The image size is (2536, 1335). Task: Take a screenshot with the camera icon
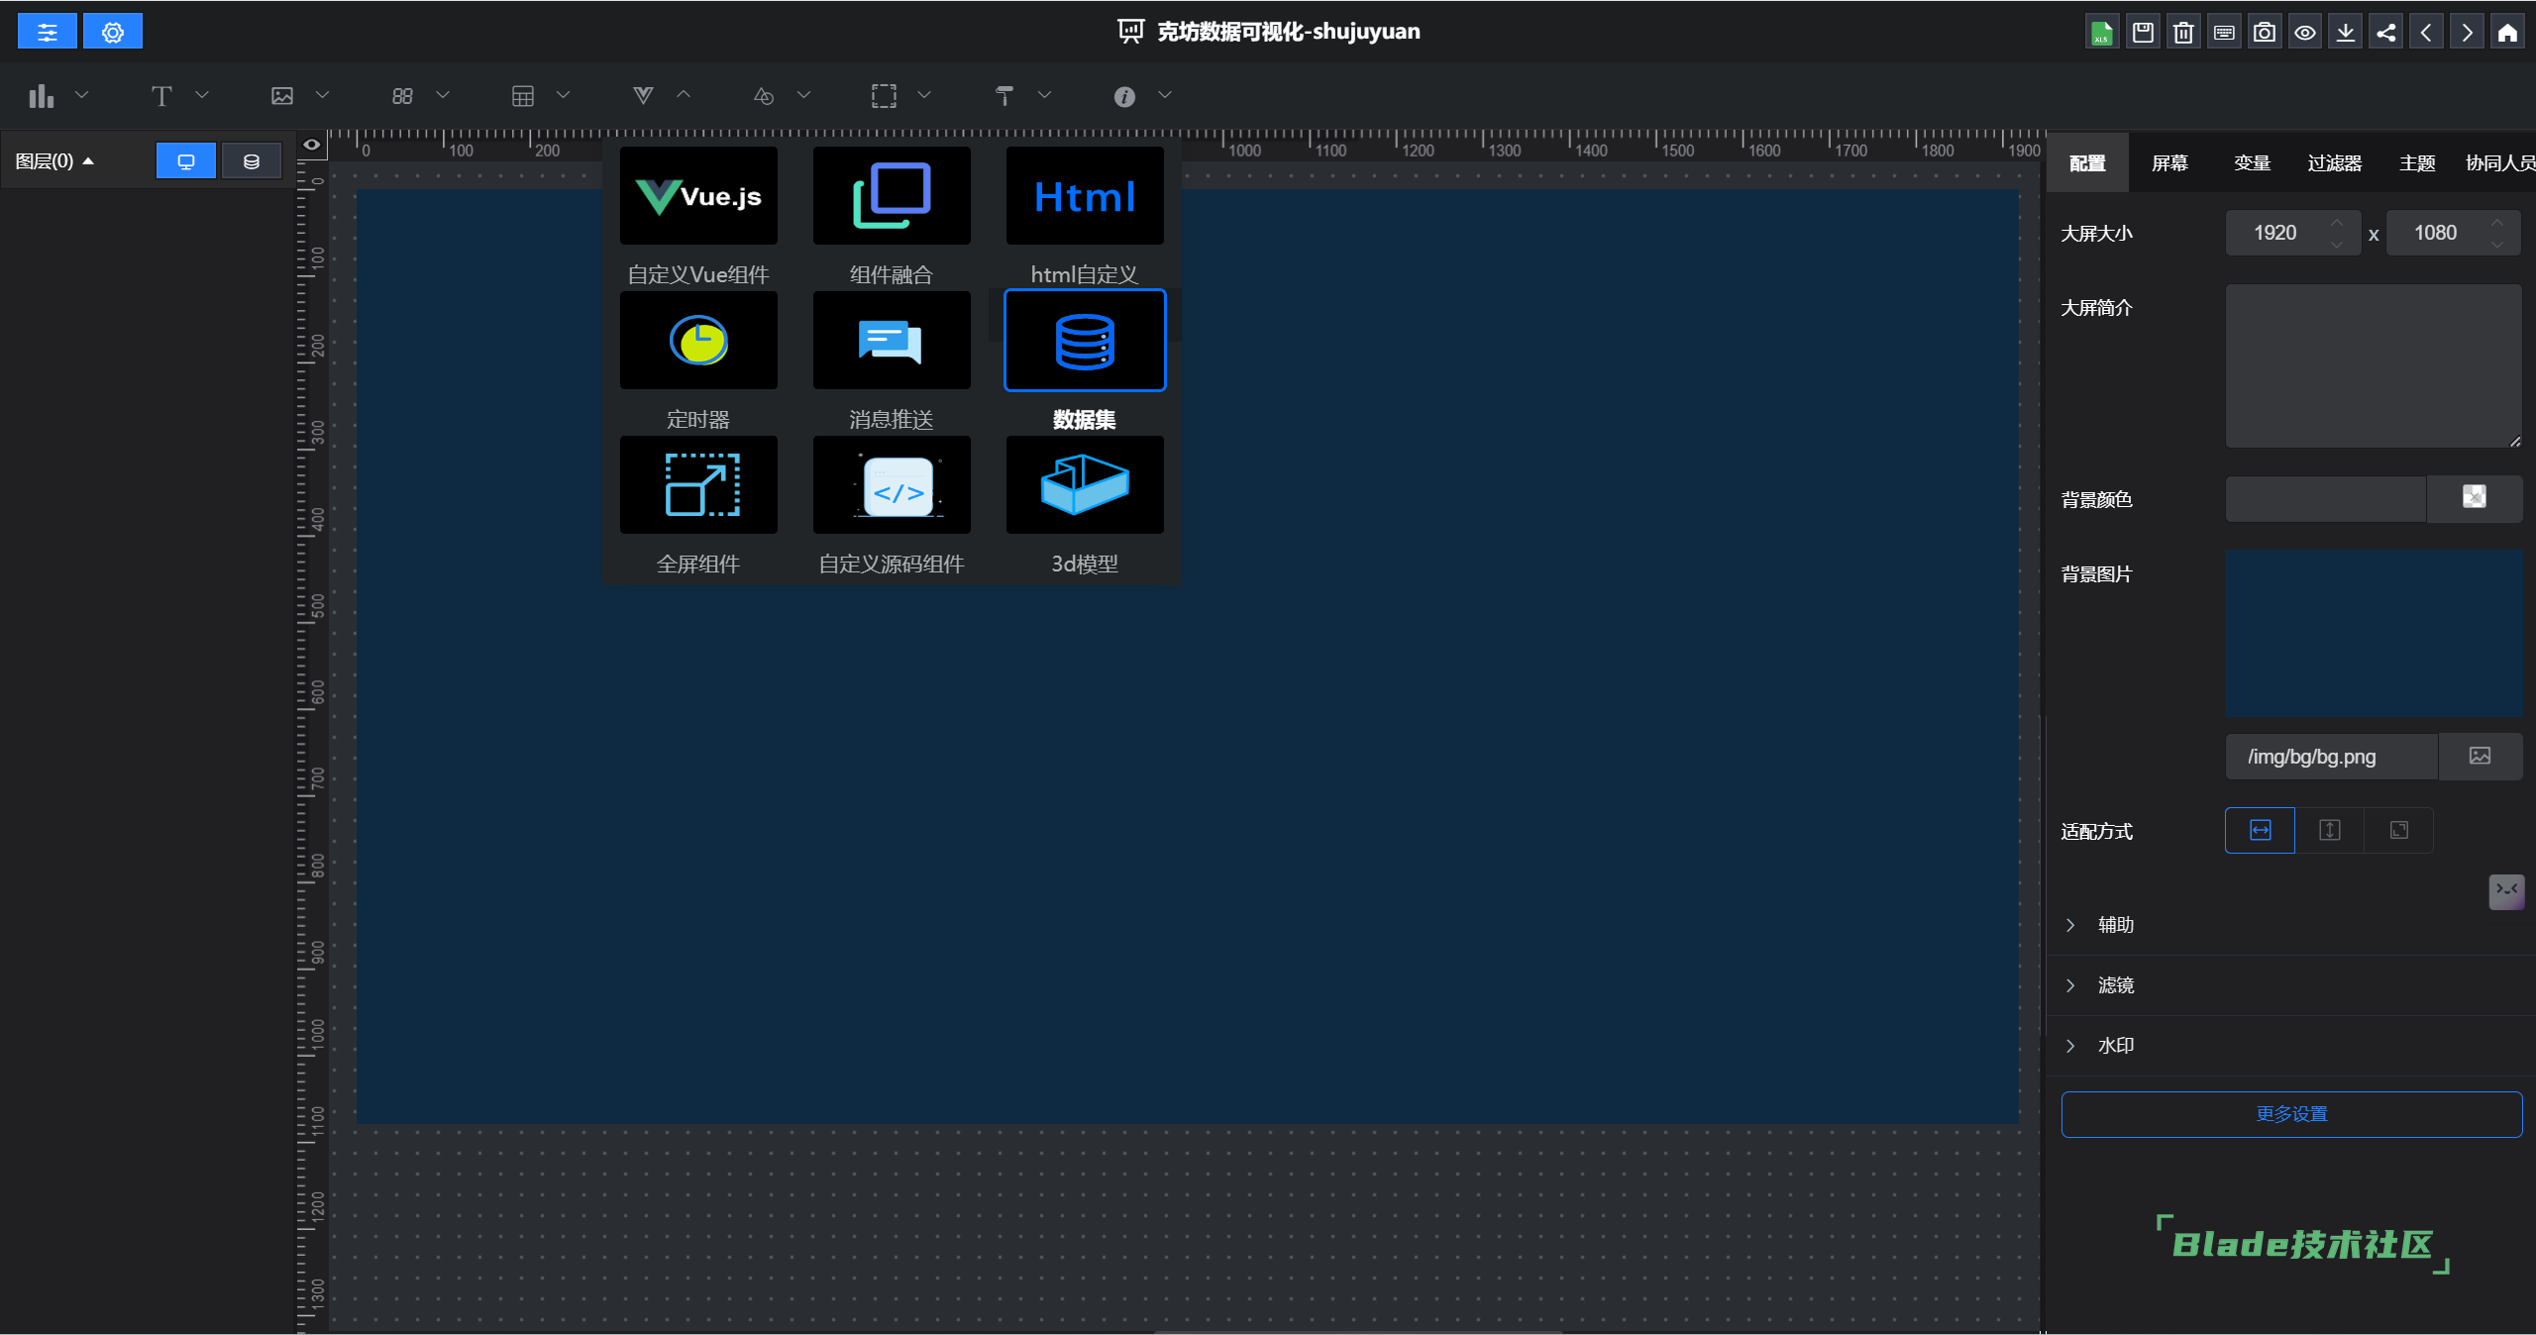pos(2265,32)
